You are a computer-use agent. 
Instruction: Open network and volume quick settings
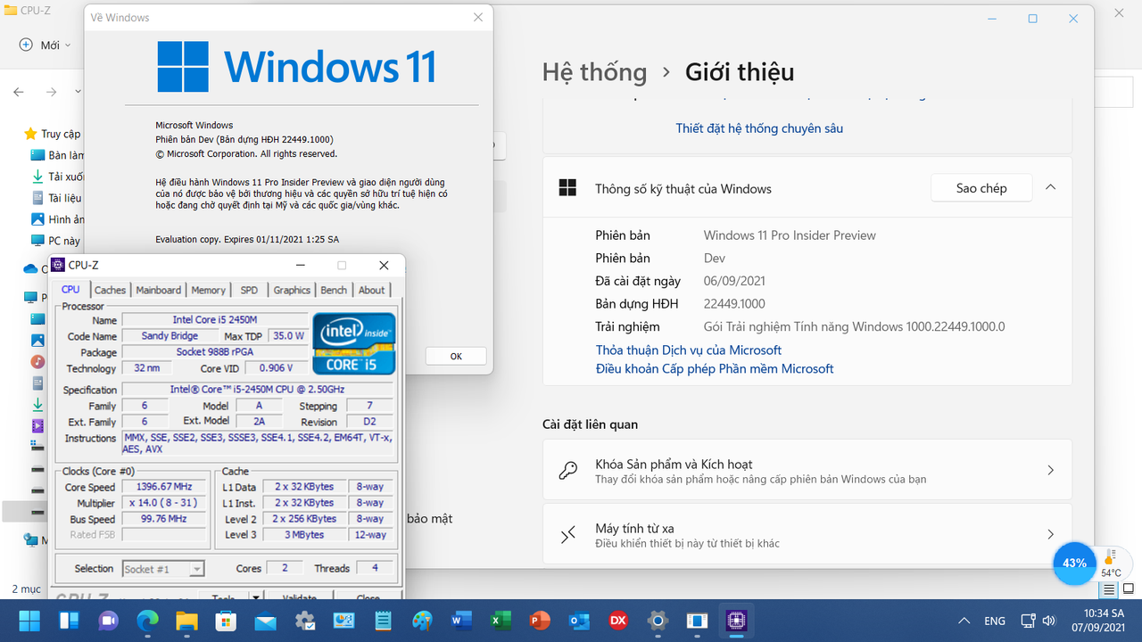point(1039,621)
